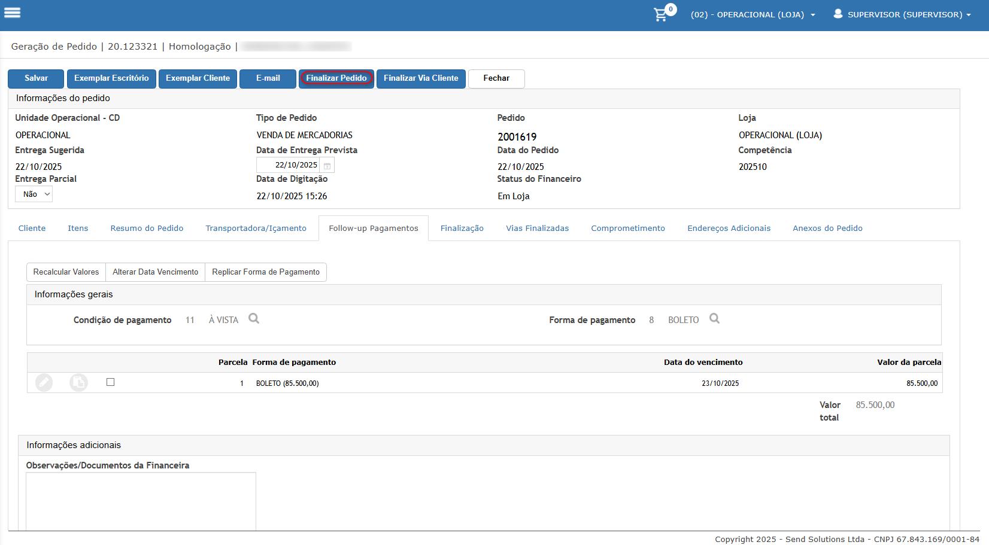Open the Finalização tab

(462, 229)
